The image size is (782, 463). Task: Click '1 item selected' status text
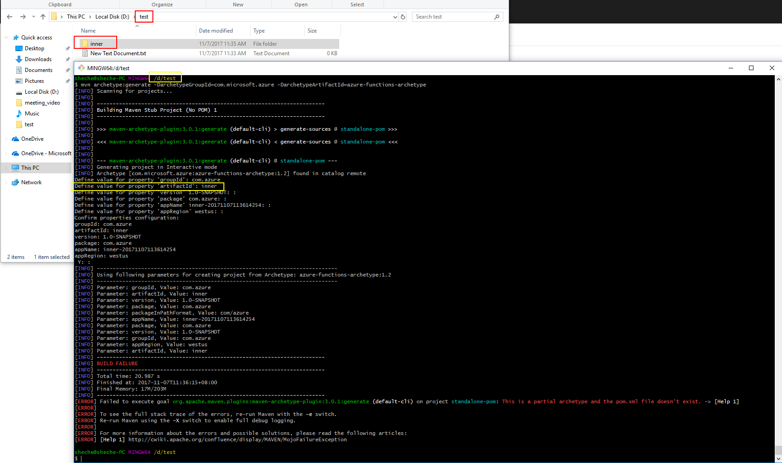coord(52,257)
